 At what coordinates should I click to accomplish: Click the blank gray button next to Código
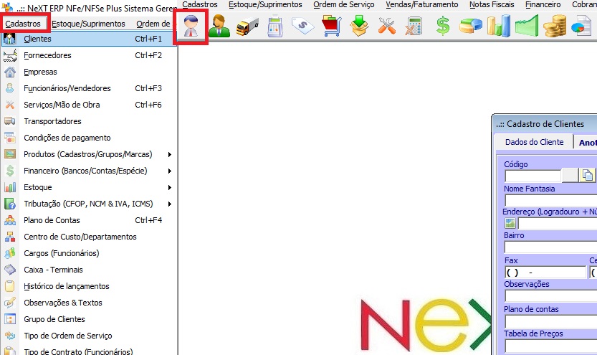pos(570,176)
